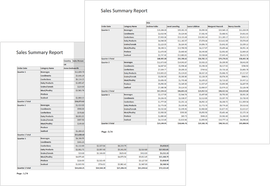Viewport: 270px width, 186px height.
Task: Select "Order Date" header on page 1
Action: [x=28, y=68]
